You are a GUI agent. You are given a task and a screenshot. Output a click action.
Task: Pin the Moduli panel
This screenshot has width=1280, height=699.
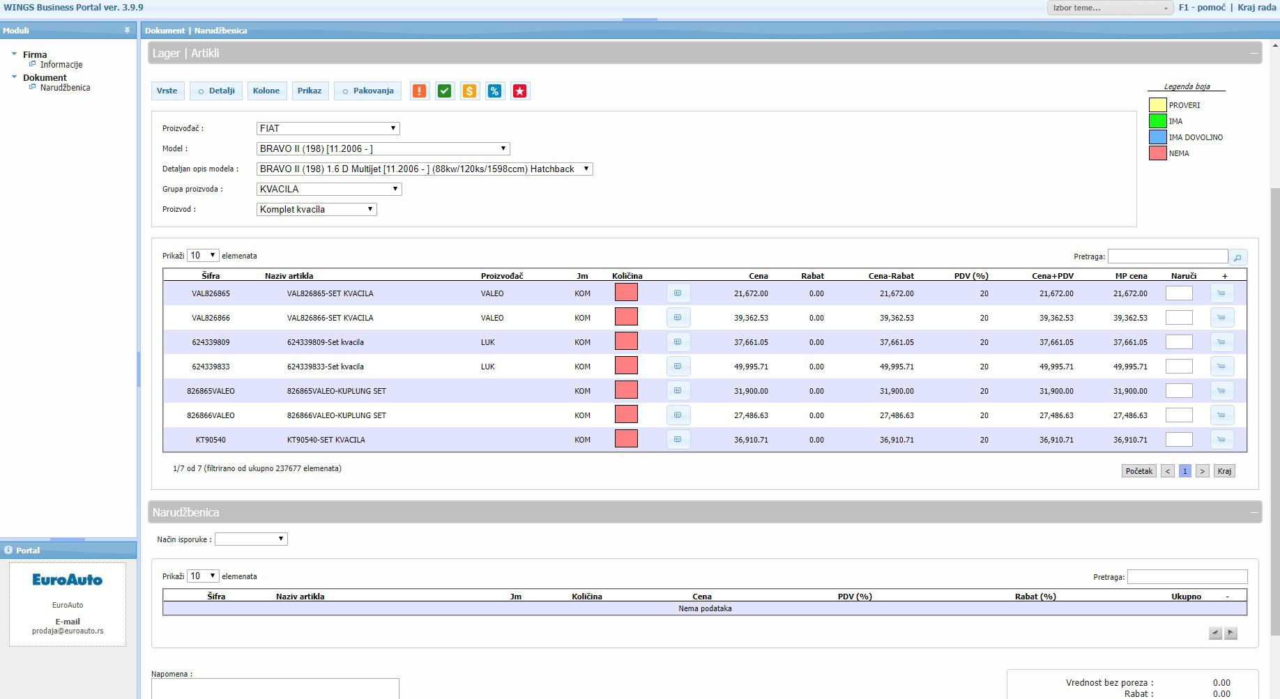tap(127, 31)
